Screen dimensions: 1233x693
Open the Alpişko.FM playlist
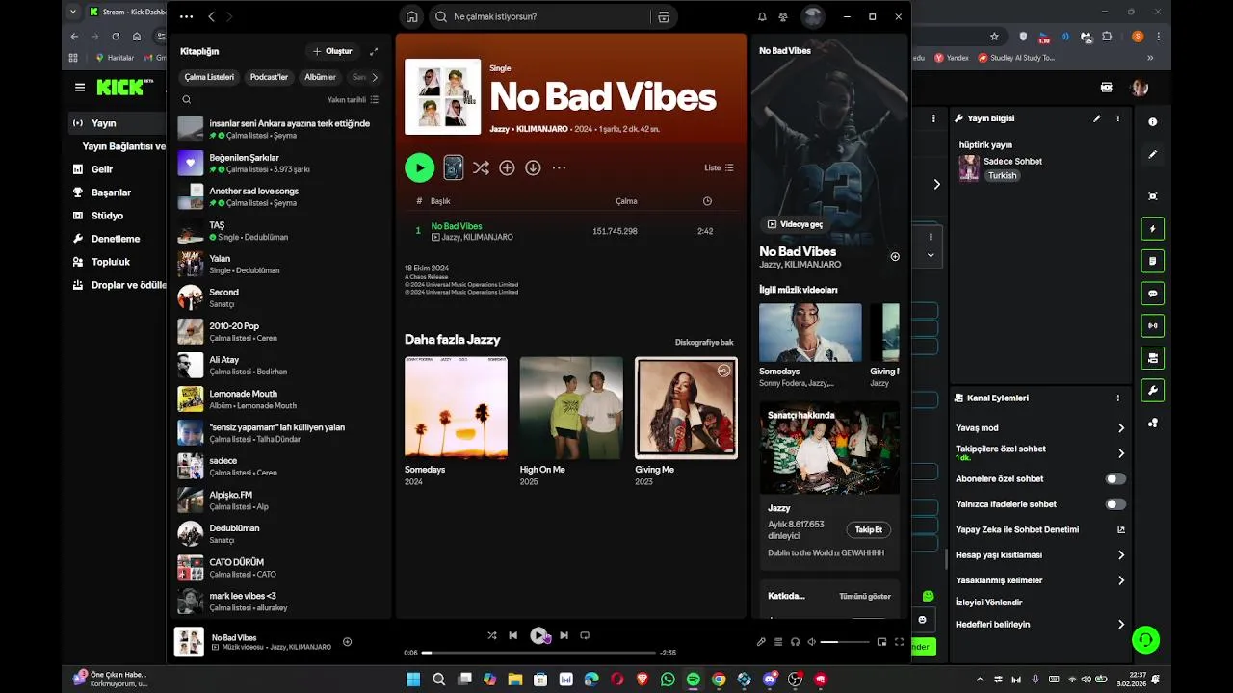point(279,500)
